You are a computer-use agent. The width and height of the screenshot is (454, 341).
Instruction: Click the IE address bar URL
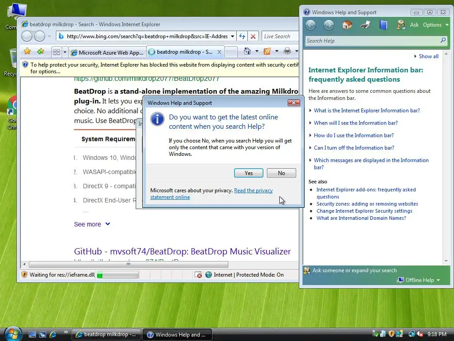point(147,36)
